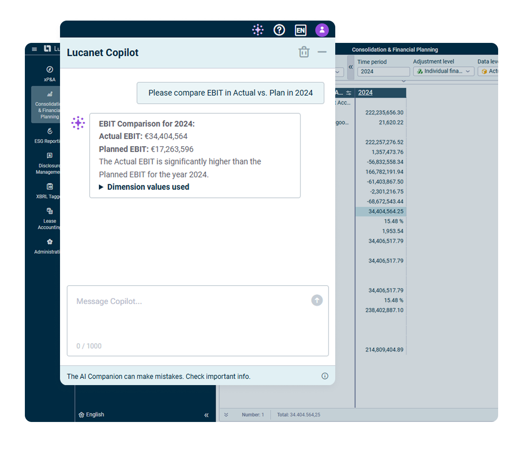Open the help question mark icon

click(x=279, y=30)
